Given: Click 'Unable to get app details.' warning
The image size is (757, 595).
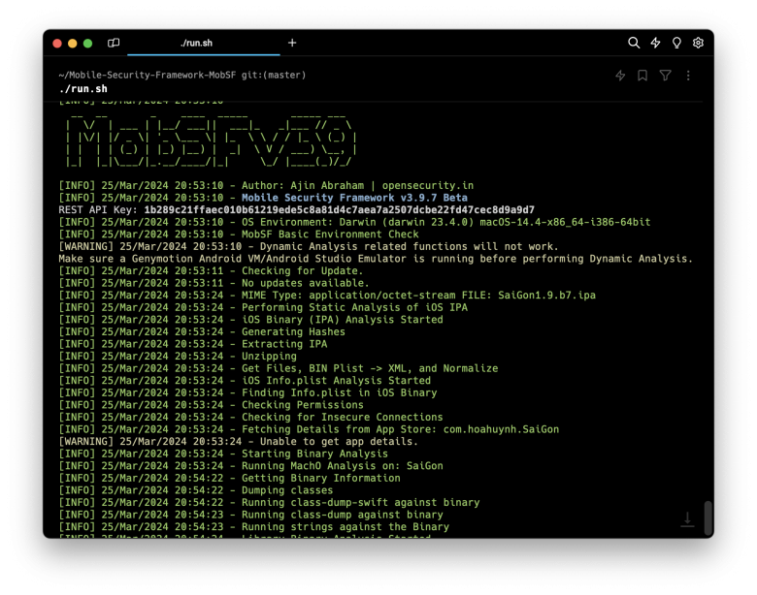Looking at the screenshot, I should click(339, 441).
